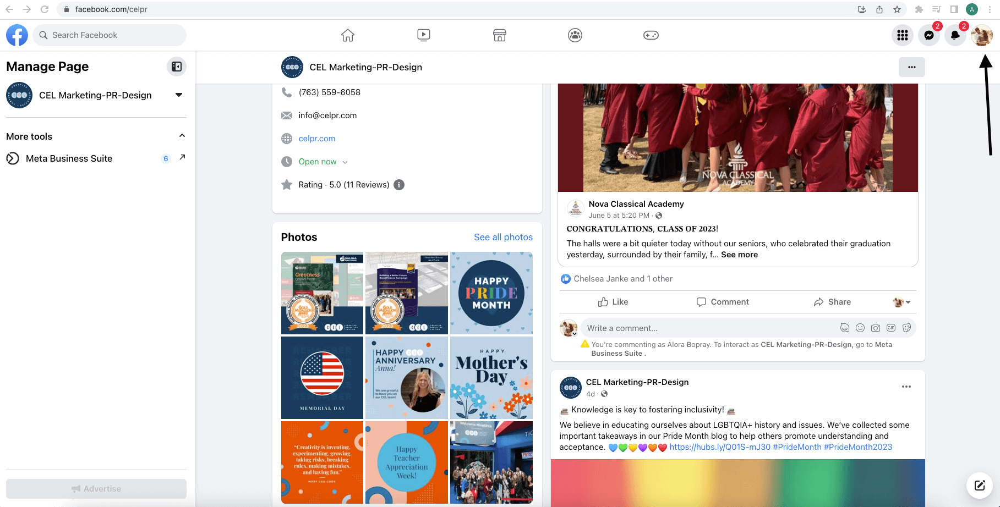Collapse the More tools section

(x=182, y=136)
